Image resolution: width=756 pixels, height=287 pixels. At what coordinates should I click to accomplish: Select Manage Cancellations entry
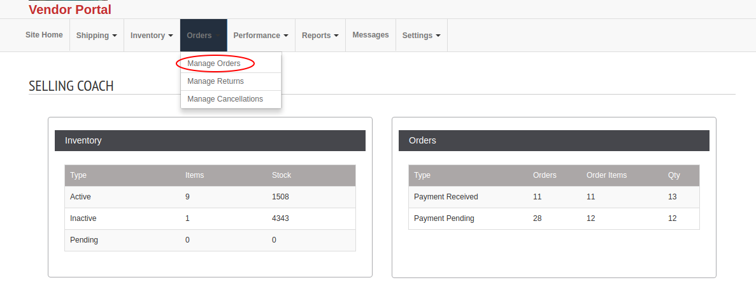pos(225,99)
